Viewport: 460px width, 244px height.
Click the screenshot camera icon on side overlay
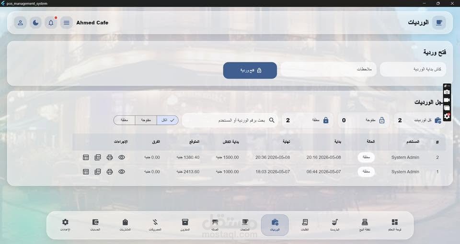click(447, 92)
